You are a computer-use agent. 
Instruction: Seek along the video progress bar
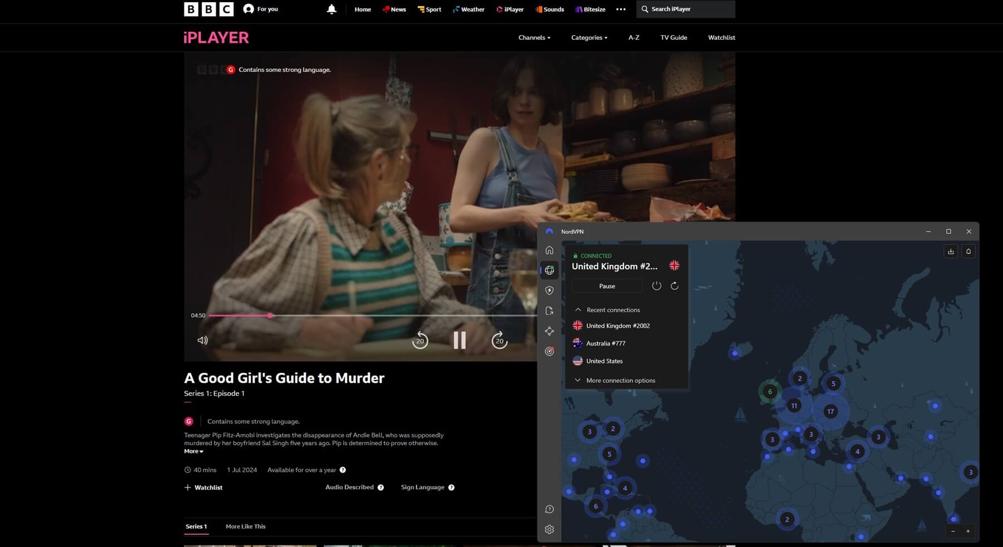(373, 316)
